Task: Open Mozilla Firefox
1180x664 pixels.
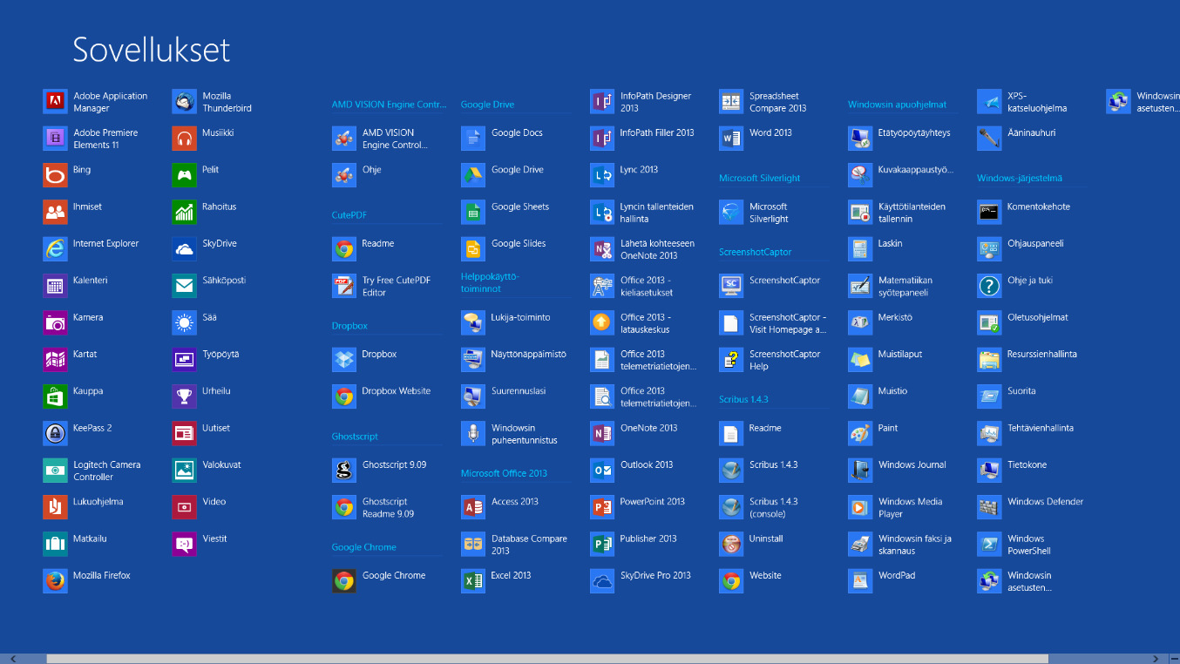Action: tap(87, 580)
